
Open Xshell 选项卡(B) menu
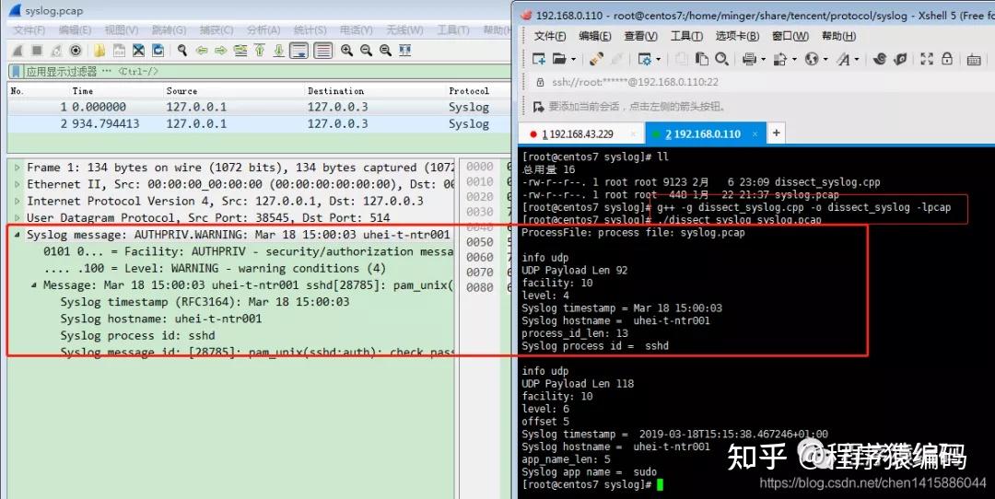(737, 36)
